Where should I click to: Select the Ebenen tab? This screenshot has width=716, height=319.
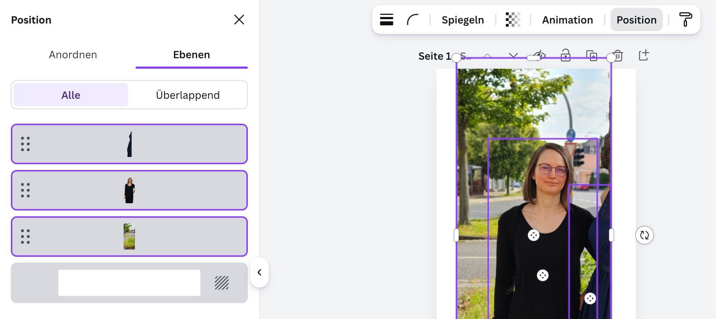[191, 55]
